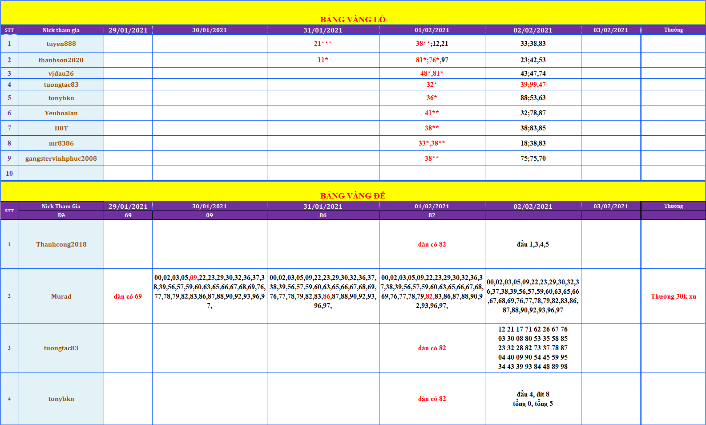Screen dimensions: 706x425
Task: Click the '23;42,53' cell
Action: click(x=533, y=60)
